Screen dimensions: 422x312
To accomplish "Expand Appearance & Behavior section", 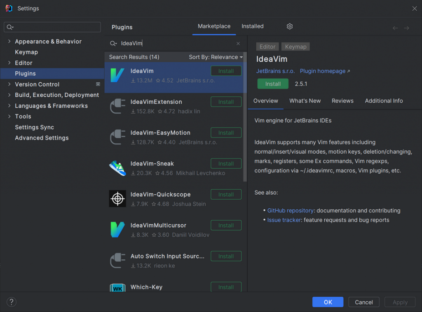I will tap(9, 41).
